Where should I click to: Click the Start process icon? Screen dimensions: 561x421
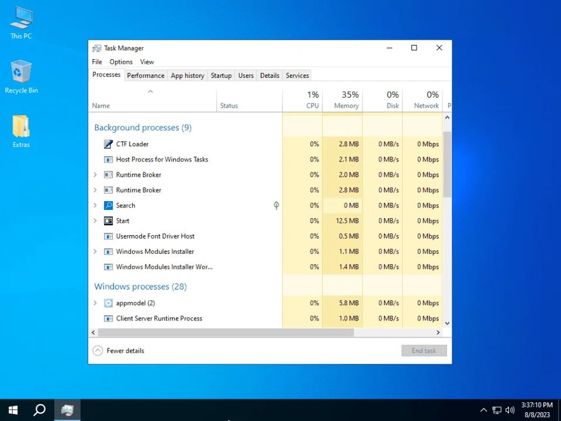tap(108, 221)
